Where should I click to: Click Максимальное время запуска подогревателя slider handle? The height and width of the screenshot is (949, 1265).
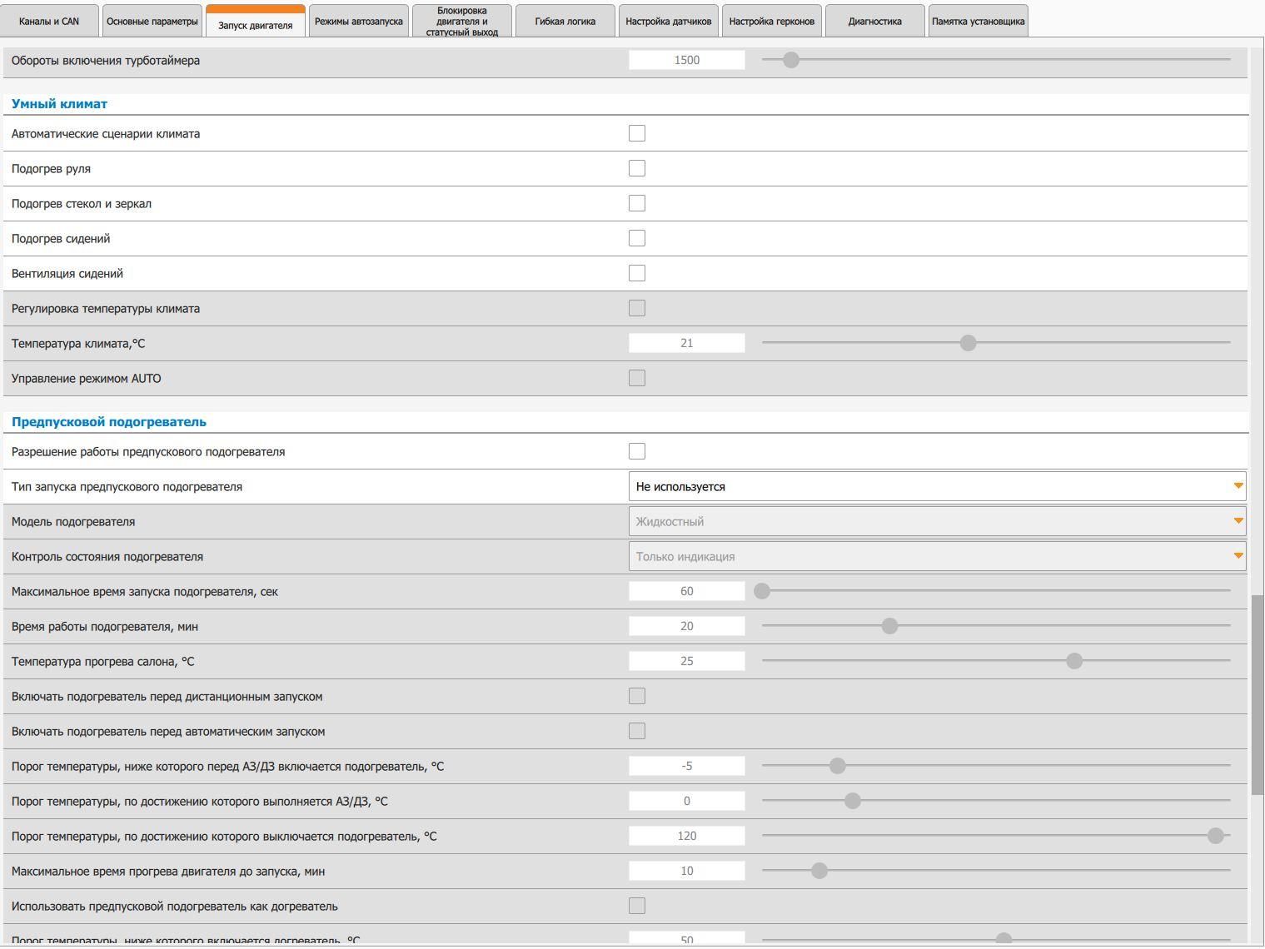(762, 591)
